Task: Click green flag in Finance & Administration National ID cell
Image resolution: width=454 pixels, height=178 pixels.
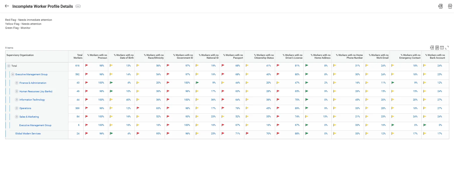Action: coord(197,82)
